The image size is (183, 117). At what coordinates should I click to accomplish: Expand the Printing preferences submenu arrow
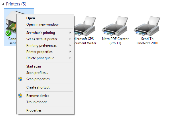(x=70, y=45)
